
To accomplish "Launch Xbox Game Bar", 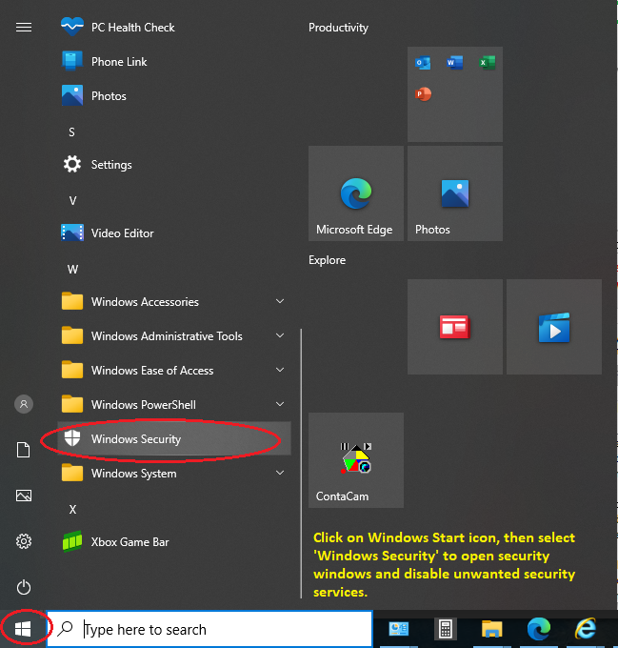I will click(x=174, y=542).
